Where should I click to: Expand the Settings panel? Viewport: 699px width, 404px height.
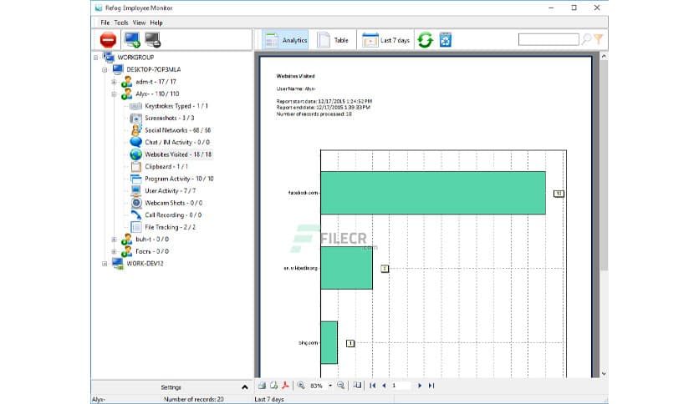click(245, 387)
